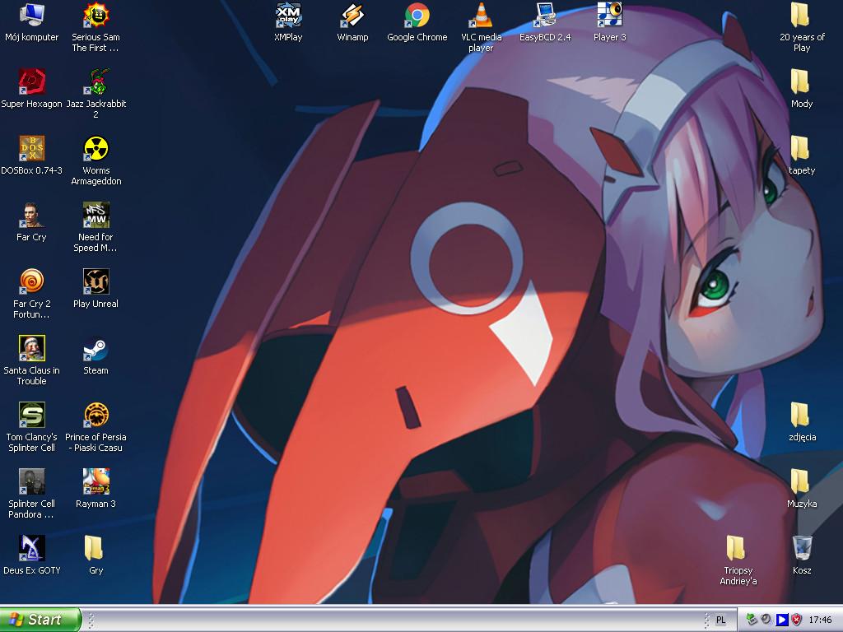Select the Winamp shortcut

(352, 15)
